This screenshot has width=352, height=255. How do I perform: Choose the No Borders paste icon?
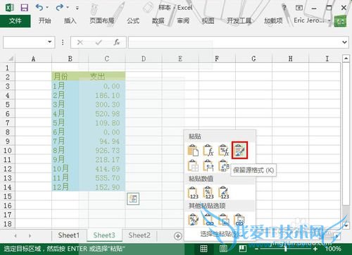point(193,166)
